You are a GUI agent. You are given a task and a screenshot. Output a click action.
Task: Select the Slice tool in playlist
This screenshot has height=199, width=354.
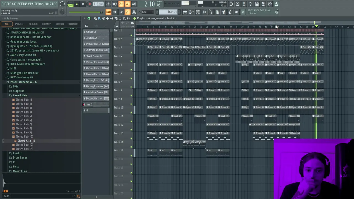116,18
